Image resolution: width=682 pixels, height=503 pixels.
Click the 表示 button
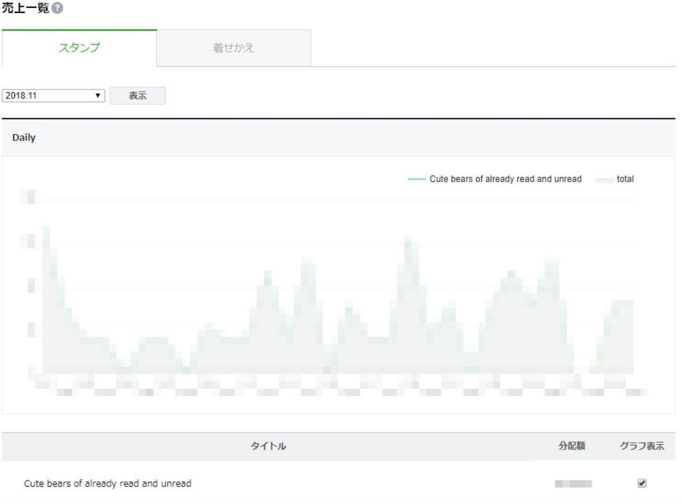click(138, 96)
